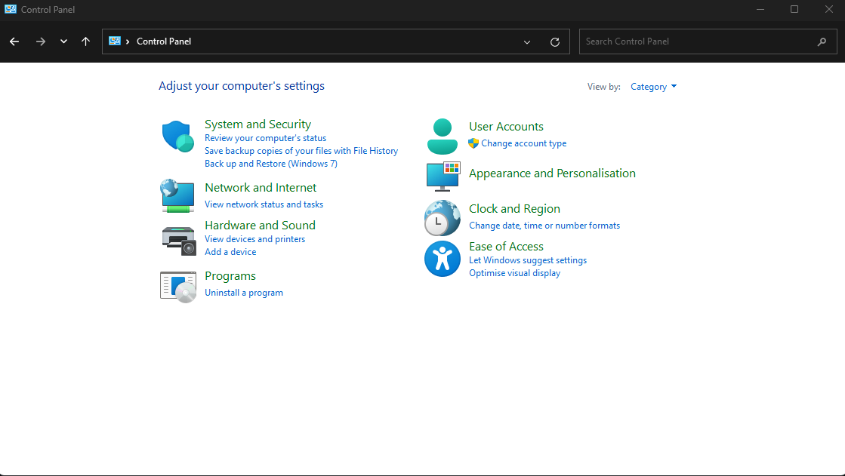Click the Ease of Access icon
The height and width of the screenshot is (476, 845).
443,259
